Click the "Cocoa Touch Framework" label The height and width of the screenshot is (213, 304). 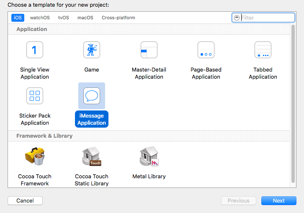point(35,180)
